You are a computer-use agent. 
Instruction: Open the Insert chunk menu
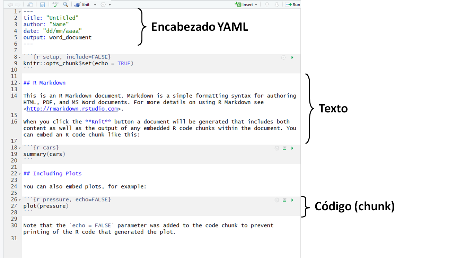pyautogui.click(x=246, y=5)
